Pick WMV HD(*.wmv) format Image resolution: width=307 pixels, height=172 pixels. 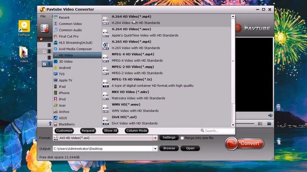(x=166, y=107)
